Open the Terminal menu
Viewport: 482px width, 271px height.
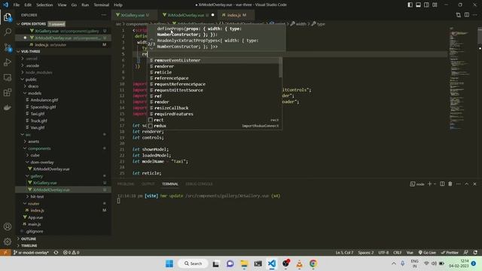click(101, 5)
